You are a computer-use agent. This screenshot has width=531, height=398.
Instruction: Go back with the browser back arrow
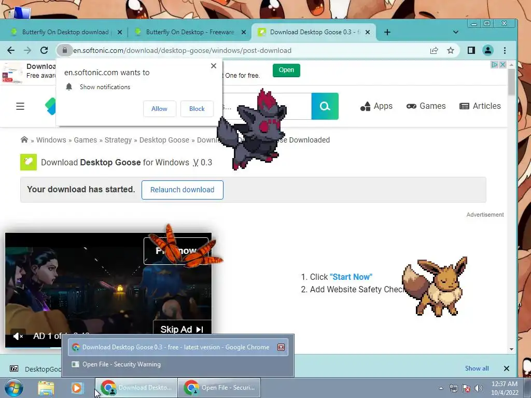tap(11, 50)
